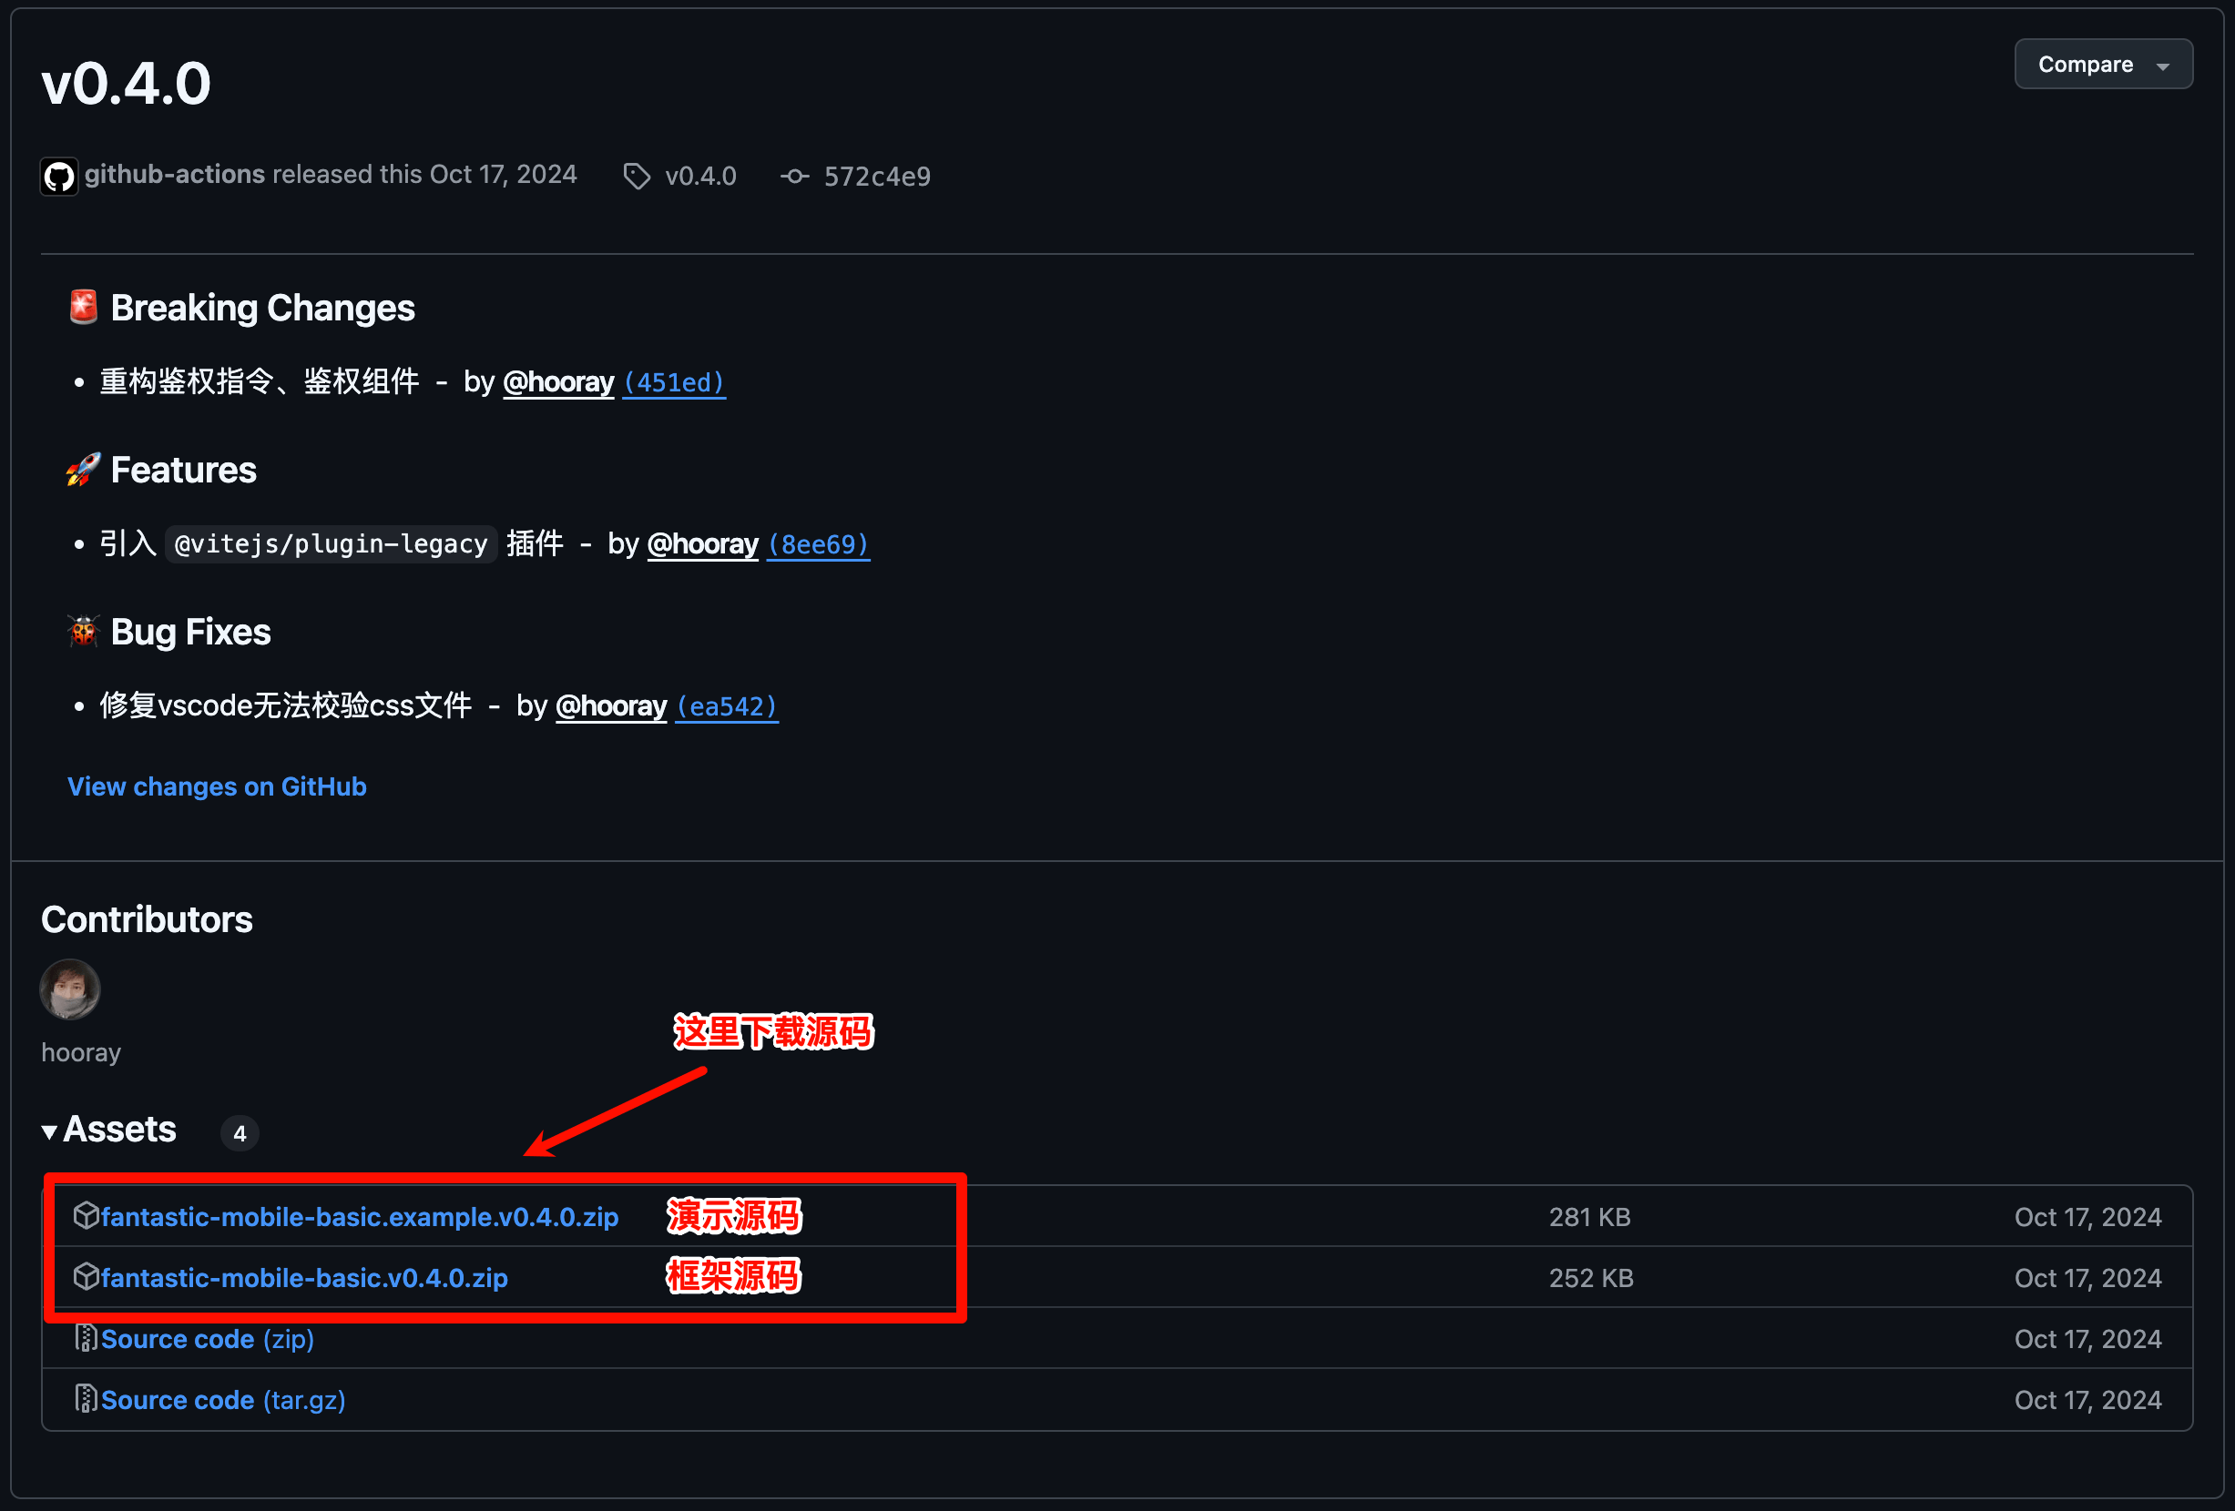Open the v0.4.0 tag link
Screen dimensions: 2235x1511
pos(700,176)
